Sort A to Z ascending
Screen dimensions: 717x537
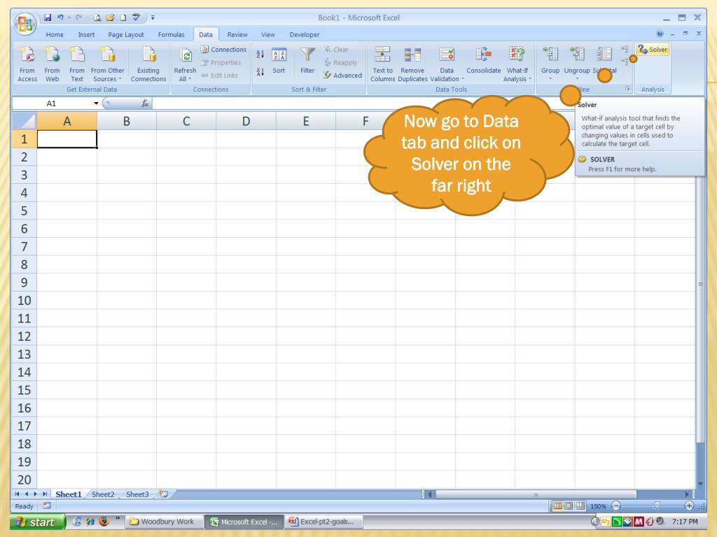(260, 55)
